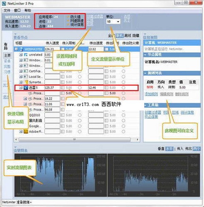Viewport: 204px width, 207px height.
Task: Click 统计信息 link in 工具箱
Action: pos(187,112)
